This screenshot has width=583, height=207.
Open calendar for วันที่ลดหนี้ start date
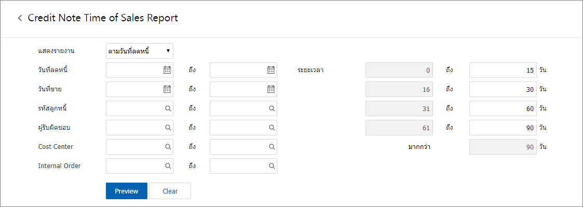pos(167,70)
